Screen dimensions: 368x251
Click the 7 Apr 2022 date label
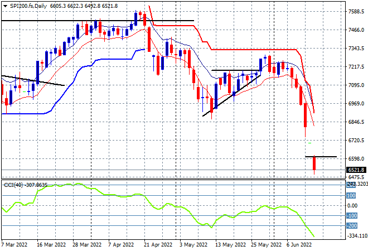(121, 245)
